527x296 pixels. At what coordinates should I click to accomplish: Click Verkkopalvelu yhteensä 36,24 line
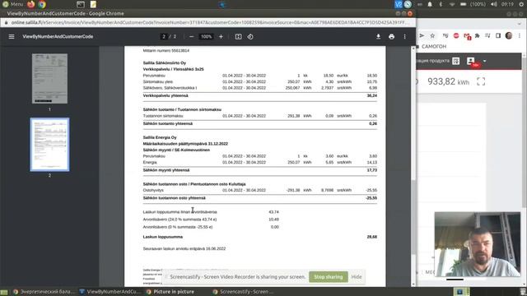(260, 95)
